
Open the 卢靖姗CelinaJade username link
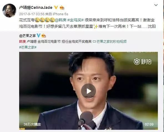tap(36, 8)
